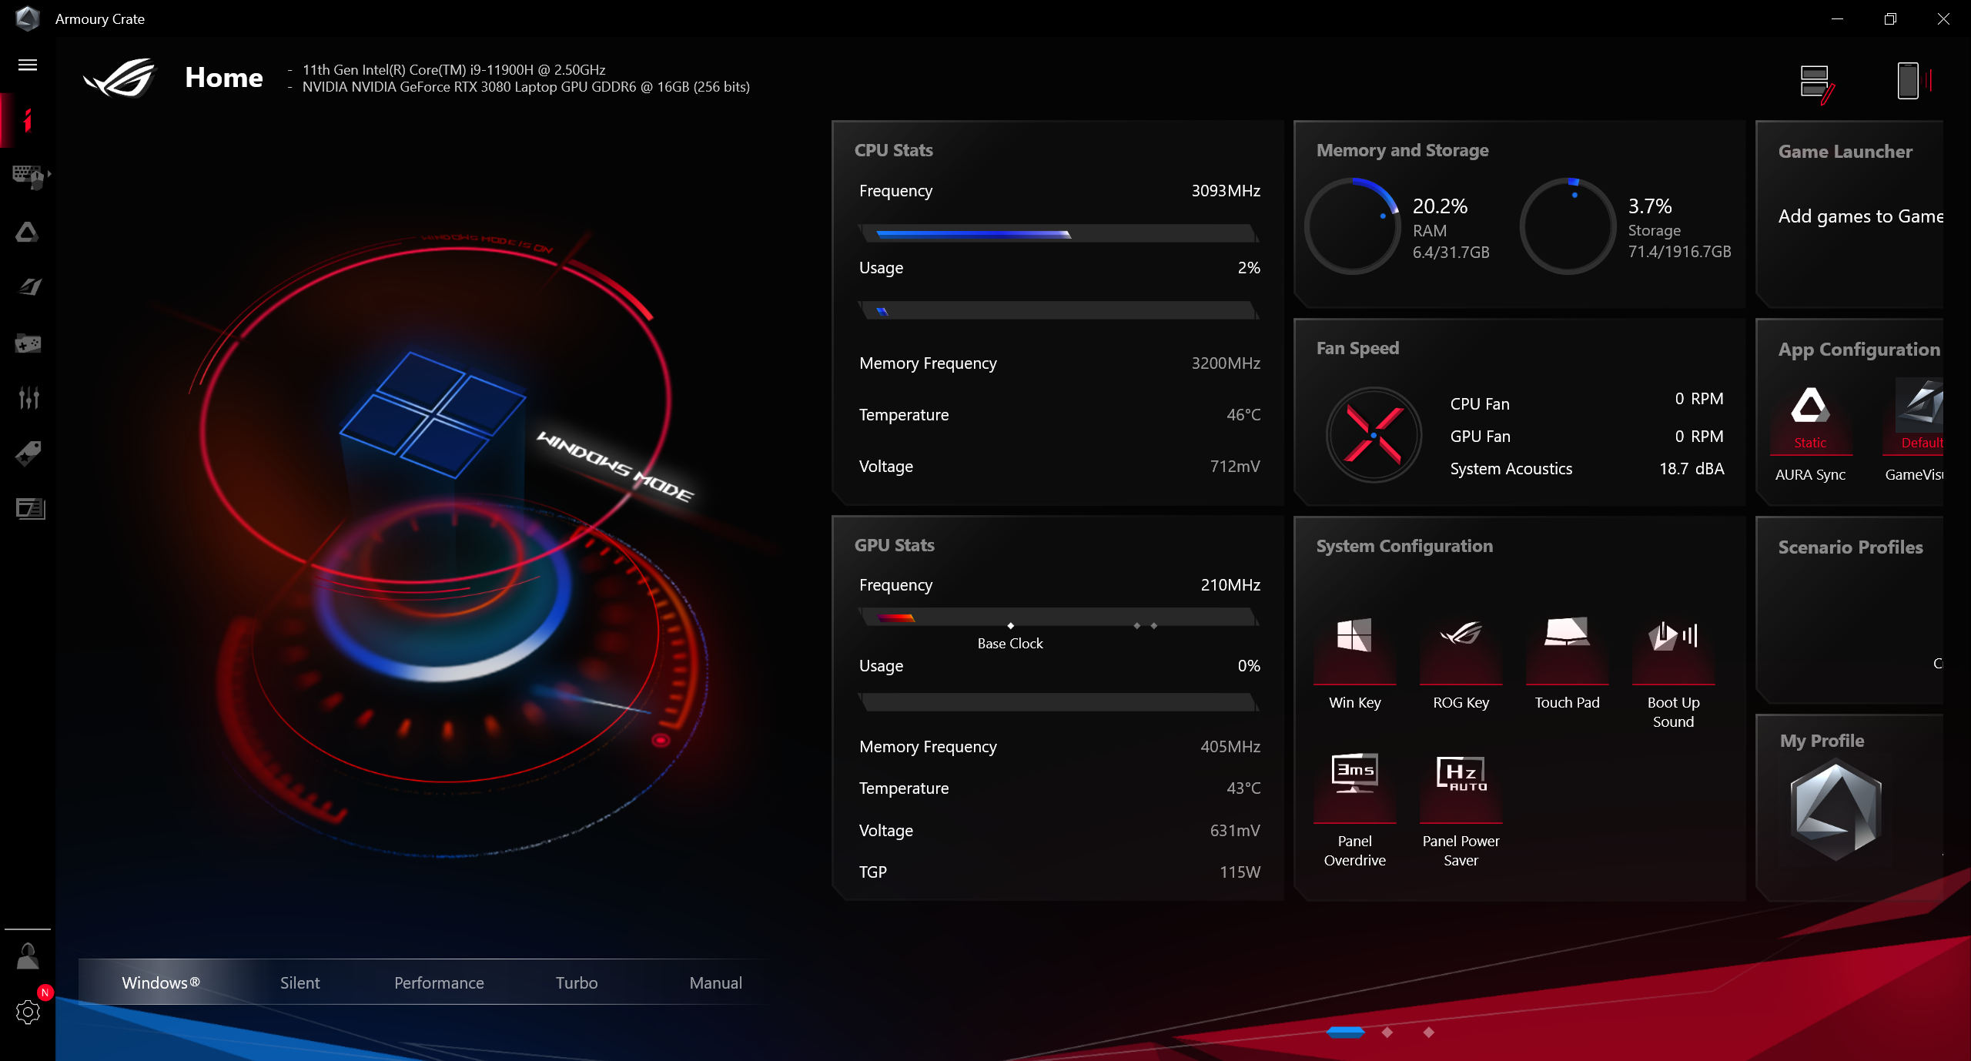Select the Windows® operating mode
This screenshot has width=1971, height=1061.
coord(161,982)
